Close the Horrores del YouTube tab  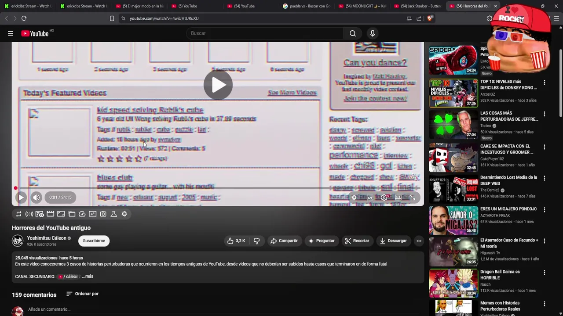click(495, 6)
